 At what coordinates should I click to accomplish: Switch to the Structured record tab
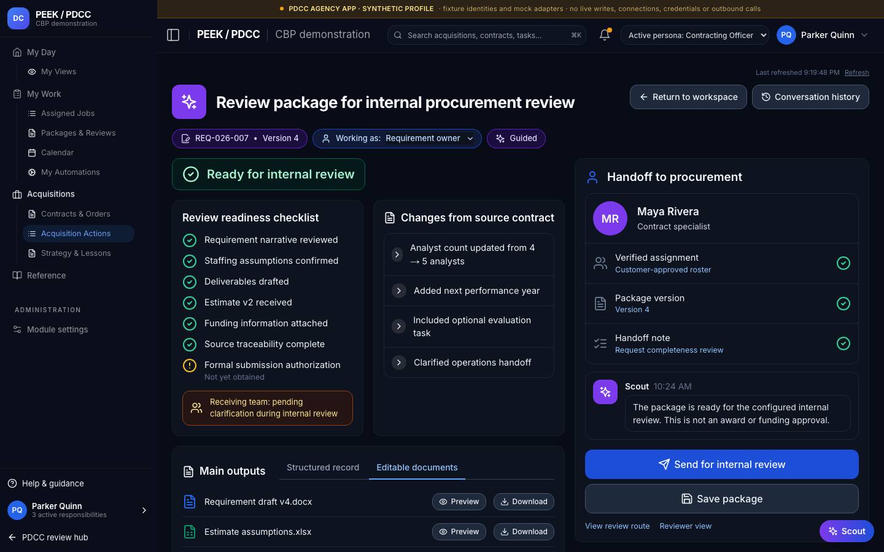323,467
